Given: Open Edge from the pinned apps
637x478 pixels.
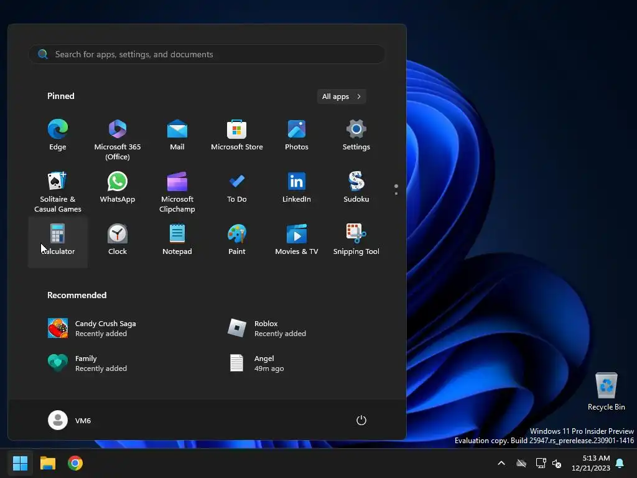Looking at the screenshot, I should [58, 136].
